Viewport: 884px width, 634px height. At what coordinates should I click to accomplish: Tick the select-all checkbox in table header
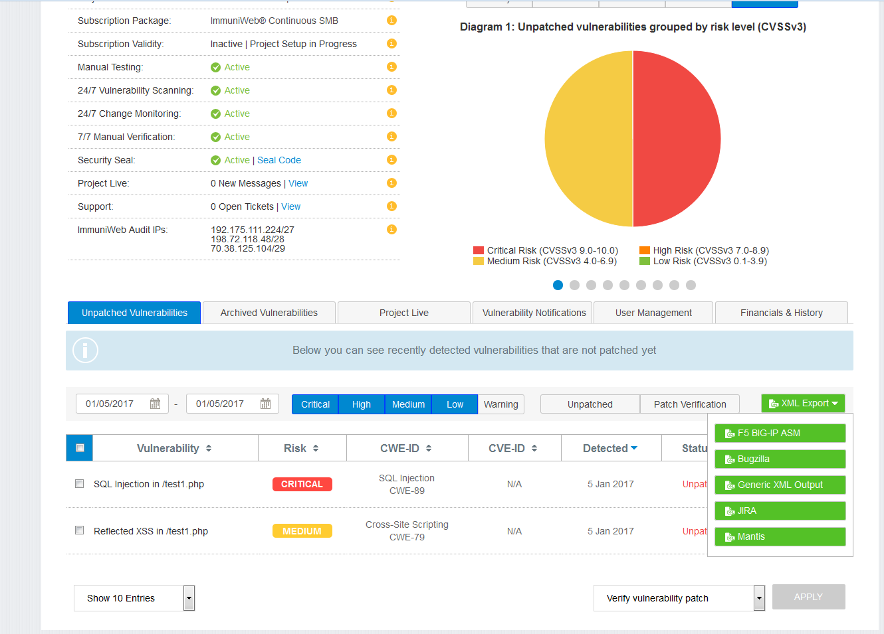point(80,448)
